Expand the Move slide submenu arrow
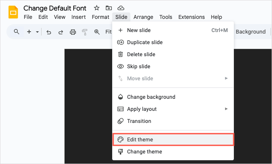Image resolution: width=272 pixels, height=164 pixels. coord(226,78)
